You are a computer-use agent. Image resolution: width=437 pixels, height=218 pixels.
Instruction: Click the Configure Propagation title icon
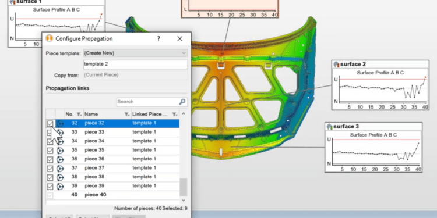50,38
